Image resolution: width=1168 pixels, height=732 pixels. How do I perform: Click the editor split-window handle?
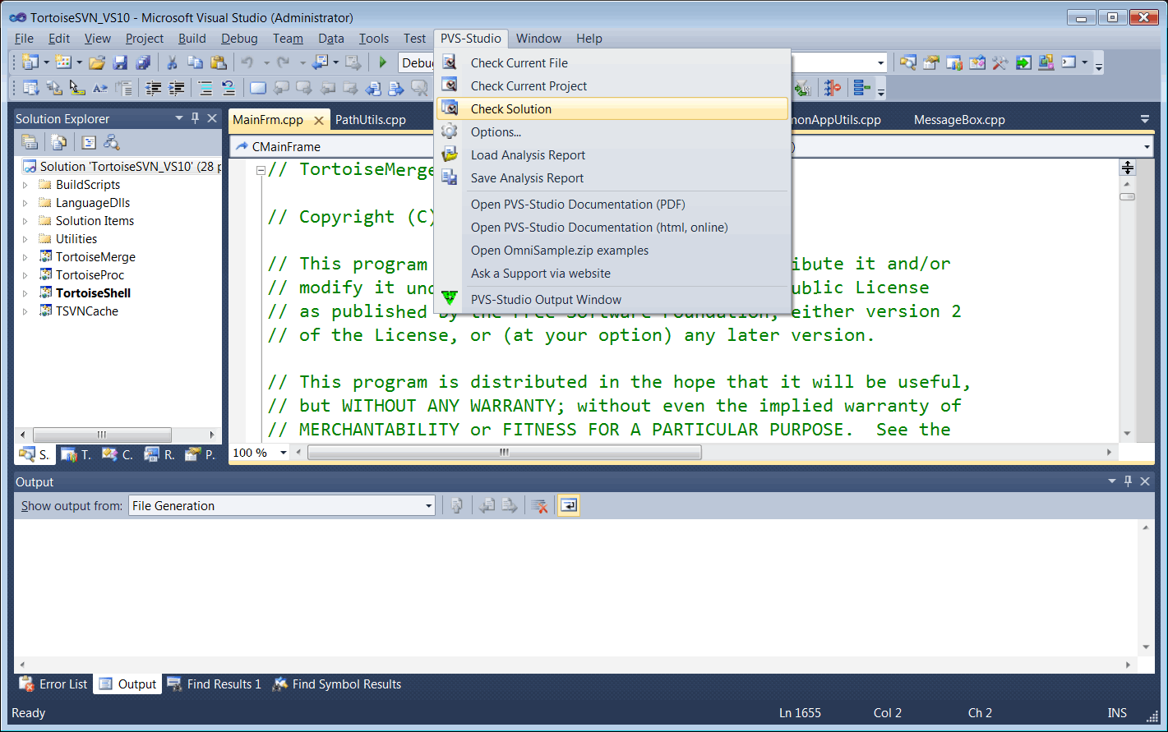(1128, 168)
